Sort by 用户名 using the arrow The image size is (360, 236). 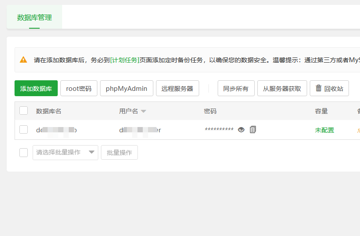[x=144, y=111]
